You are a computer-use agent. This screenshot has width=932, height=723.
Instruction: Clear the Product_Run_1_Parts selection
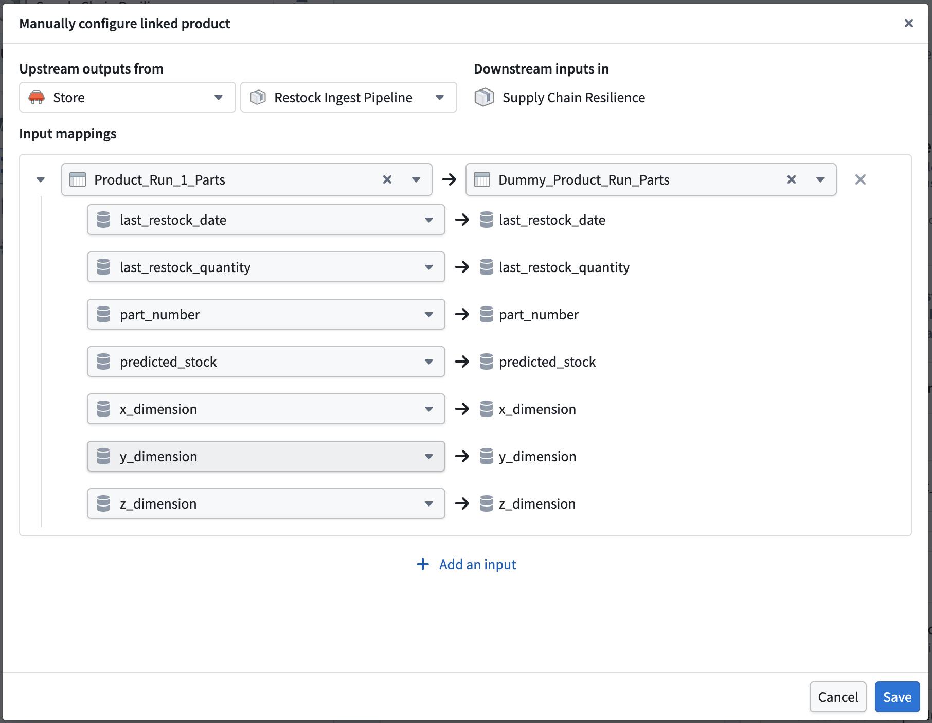coord(387,179)
